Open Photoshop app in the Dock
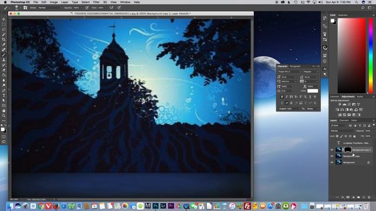376x211 pixels. click(155, 206)
